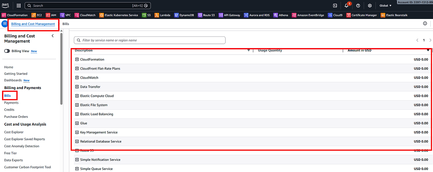Screen dimensions: 433x172
Task: Open the help question mark icon
Action: (358, 6)
